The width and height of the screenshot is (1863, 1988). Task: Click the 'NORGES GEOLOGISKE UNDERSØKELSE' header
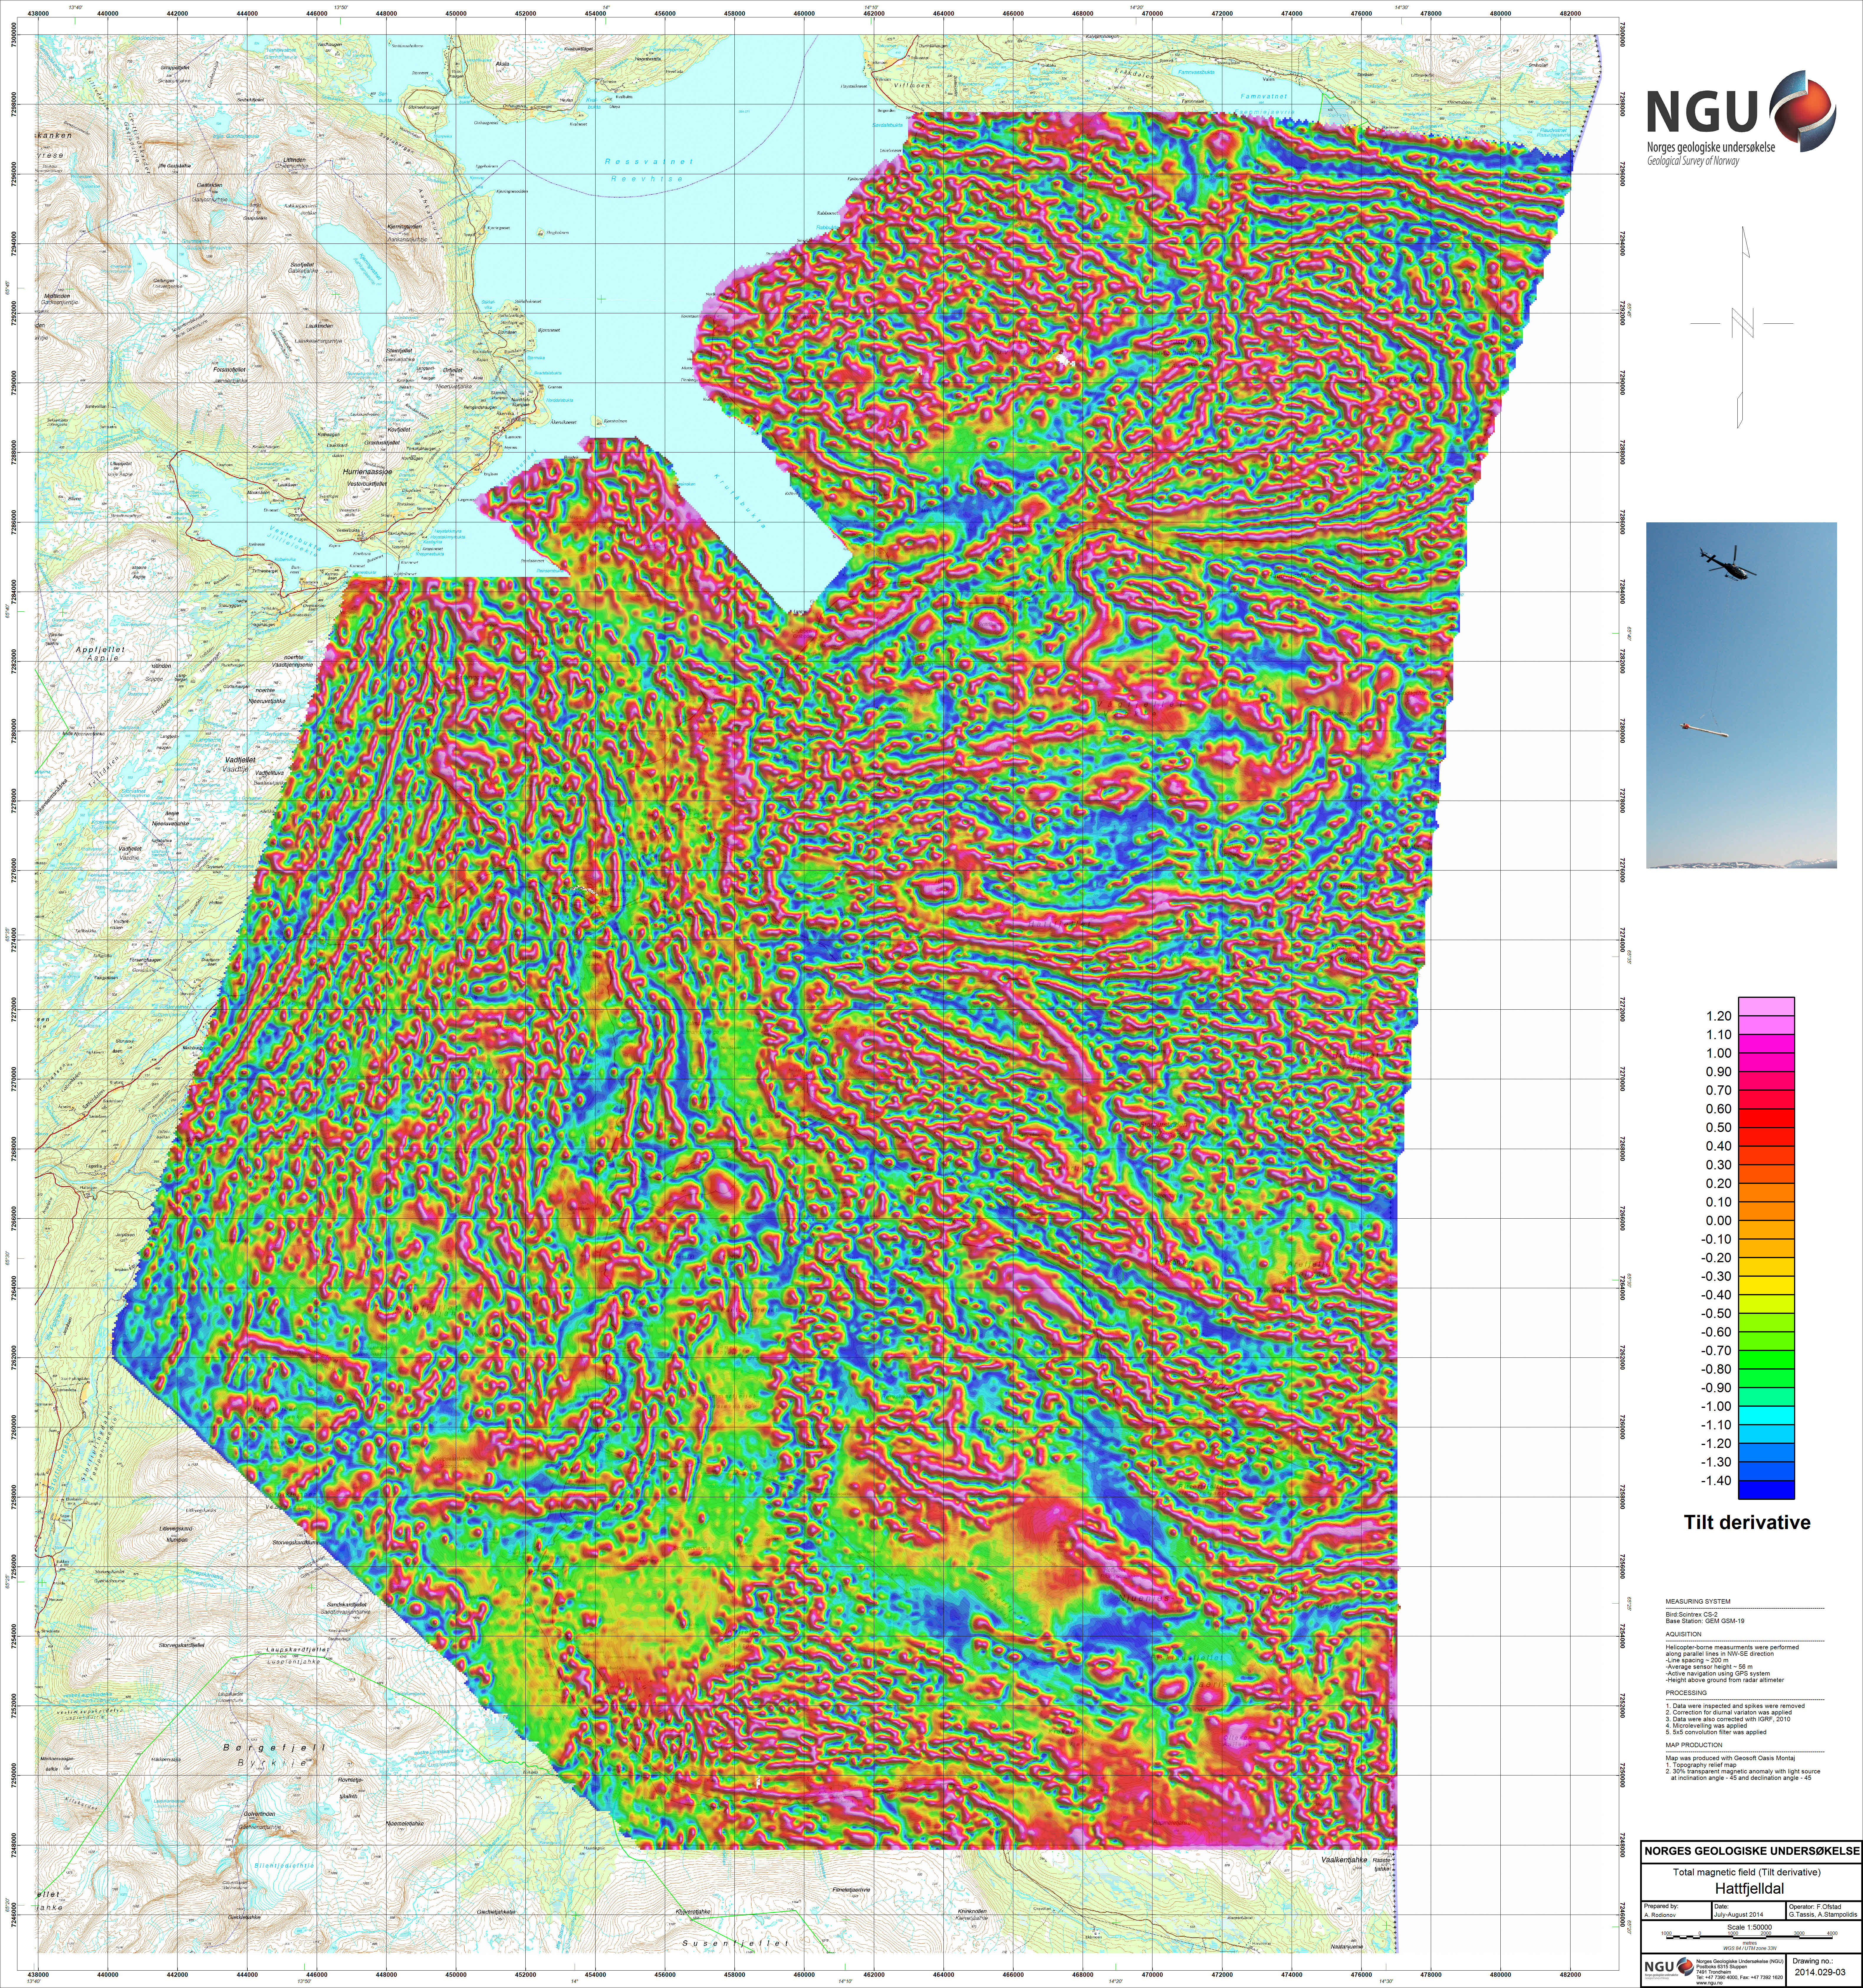click(x=1752, y=1851)
